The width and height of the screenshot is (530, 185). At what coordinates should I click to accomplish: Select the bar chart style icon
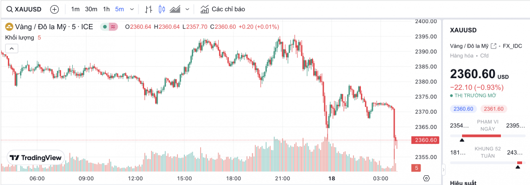(x=149, y=9)
